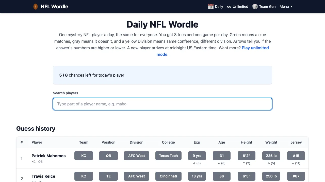Select Travis Kelce player name
This screenshot has height=182, width=325.
pos(43,176)
